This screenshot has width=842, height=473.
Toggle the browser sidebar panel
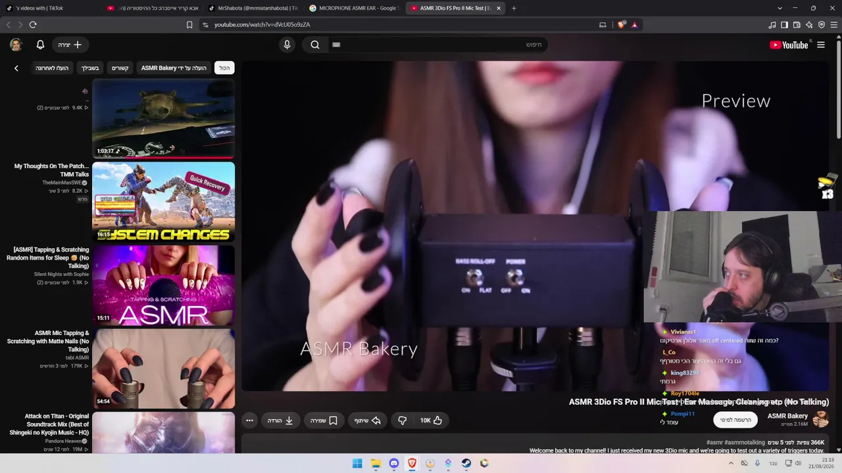click(x=784, y=24)
